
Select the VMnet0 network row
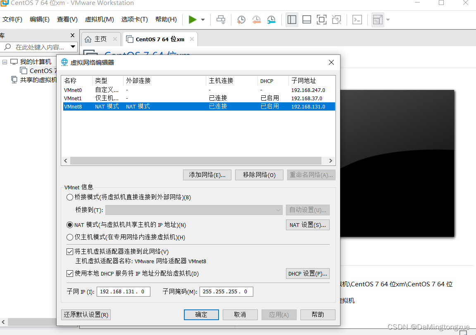click(199, 90)
